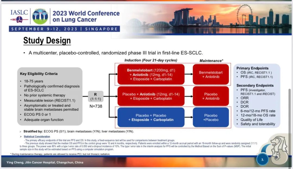Click the blue Placebo +Placebo maintenance box
The image size is (293, 169).
tap(211, 118)
